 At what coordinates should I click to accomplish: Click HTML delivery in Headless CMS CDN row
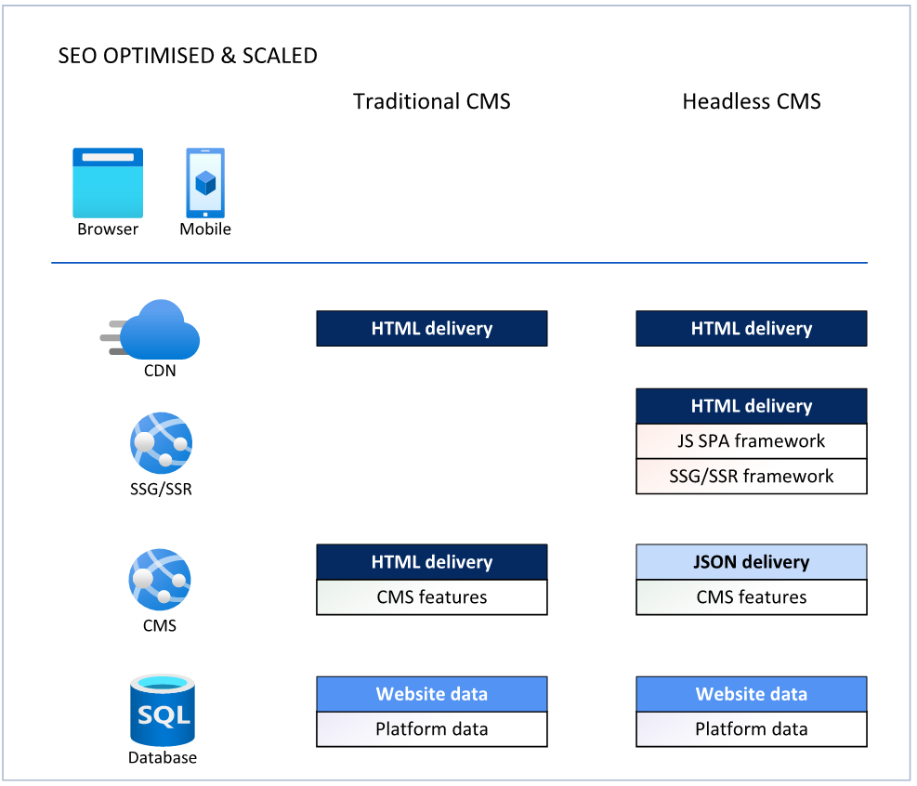click(x=751, y=329)
